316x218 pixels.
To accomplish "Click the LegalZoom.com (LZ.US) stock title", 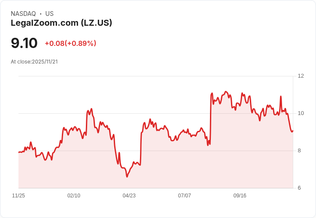I will tap(61, 23).
